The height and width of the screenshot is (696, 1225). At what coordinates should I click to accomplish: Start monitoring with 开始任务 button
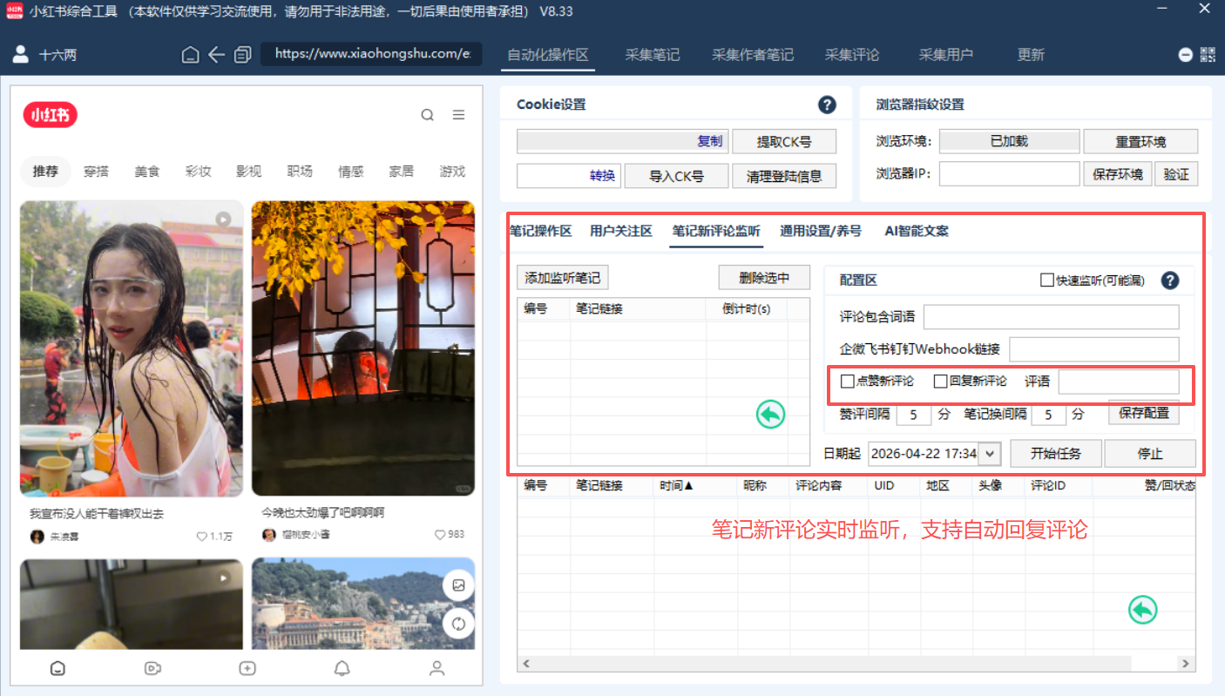click(x=1055, y=454)
